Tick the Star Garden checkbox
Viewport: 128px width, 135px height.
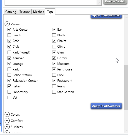click(54, 92)
